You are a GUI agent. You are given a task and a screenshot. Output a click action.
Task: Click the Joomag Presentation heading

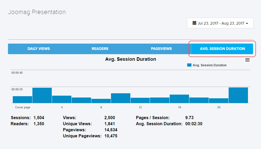(x=37, y=12)
